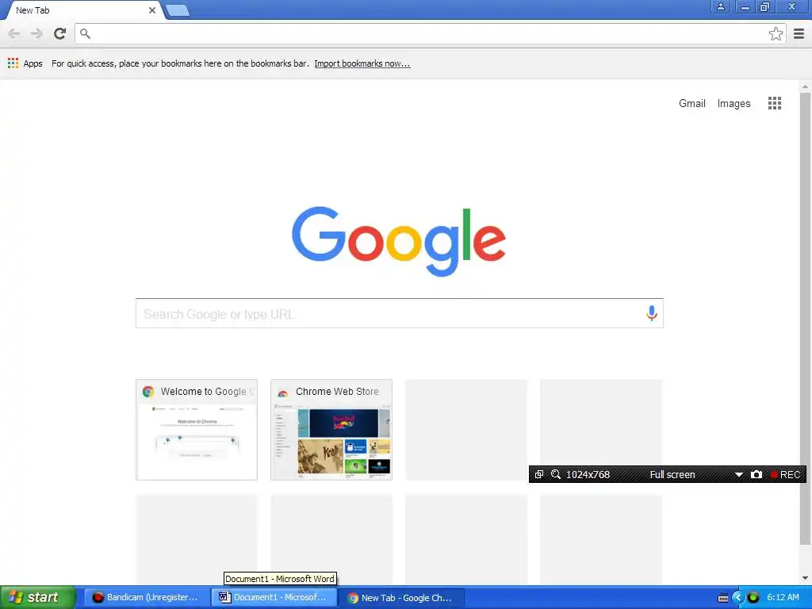Start voice search with the microphone
The height and width of the screenshot is (609, 812).
652,312
